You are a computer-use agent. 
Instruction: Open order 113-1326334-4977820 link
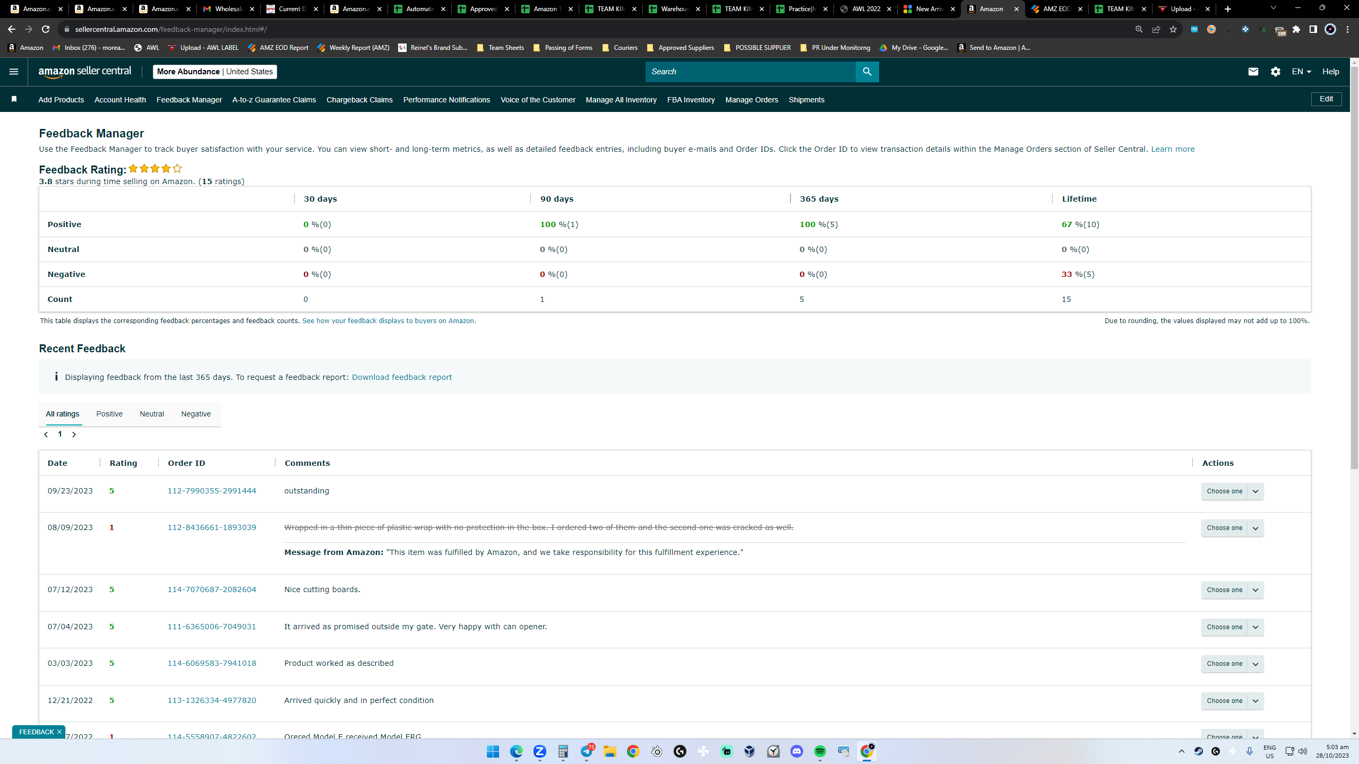pos(212,700)
